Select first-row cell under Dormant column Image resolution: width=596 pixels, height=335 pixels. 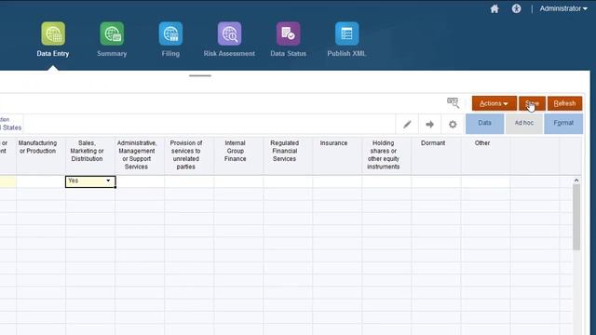click(x=436, y=181)
